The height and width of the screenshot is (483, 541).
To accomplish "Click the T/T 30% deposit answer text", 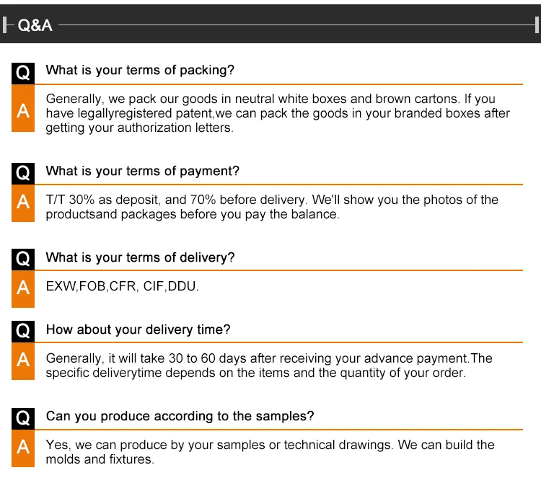I will click(x=272, y=207).
